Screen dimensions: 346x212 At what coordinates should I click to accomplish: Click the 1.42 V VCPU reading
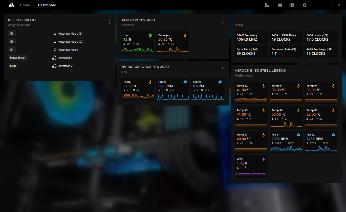coord(242,163)
